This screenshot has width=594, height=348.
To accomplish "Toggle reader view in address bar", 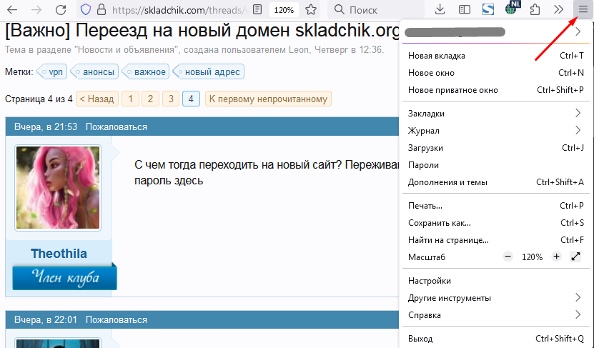I will point(257,10).
